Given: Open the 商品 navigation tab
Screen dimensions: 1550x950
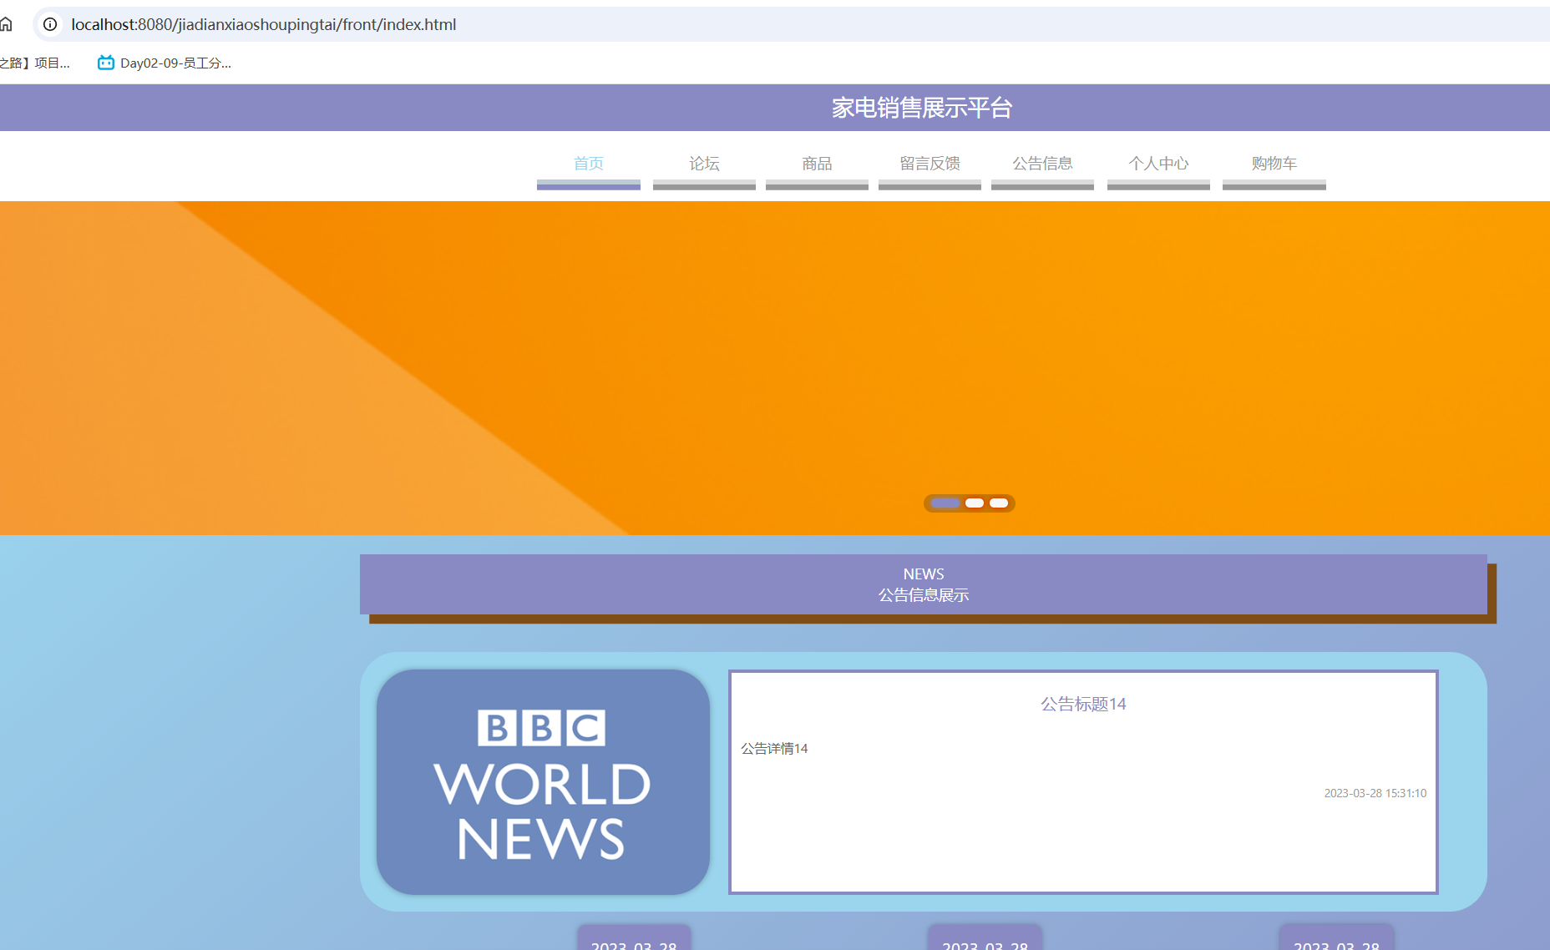Looking at the screenshot, I should [817, 164].
